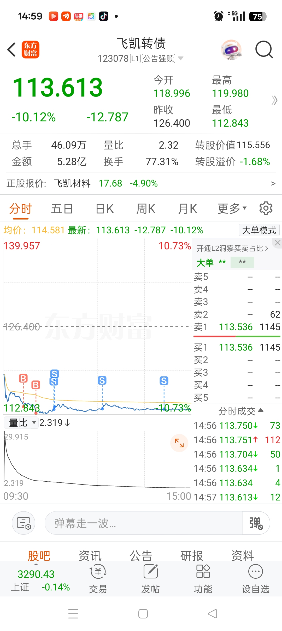Select the 大单 label in order panel
The image size is (282, 631).
[x=205, y=262]
